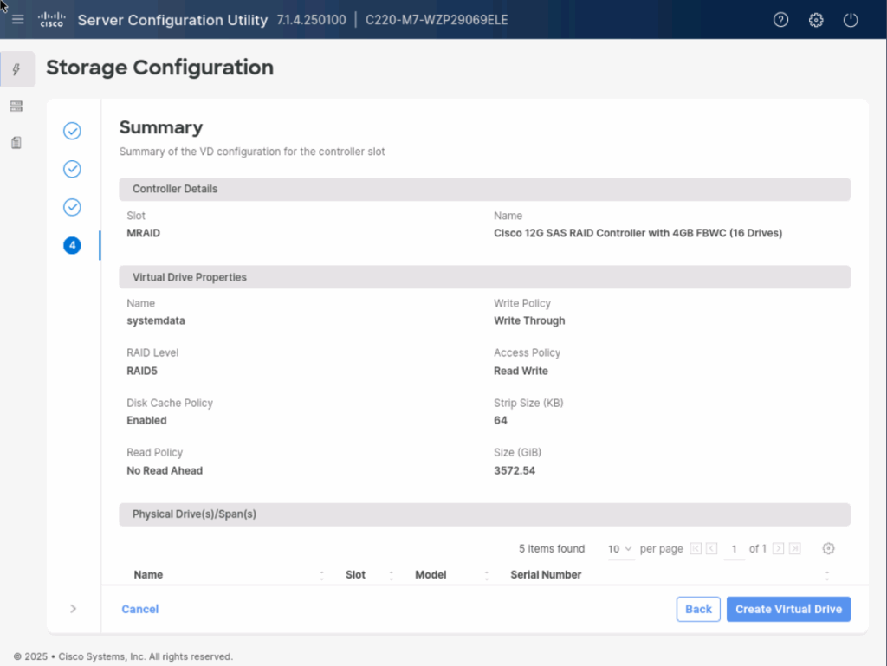
Task: Select the current step 4 indicator
Action: 72,245
